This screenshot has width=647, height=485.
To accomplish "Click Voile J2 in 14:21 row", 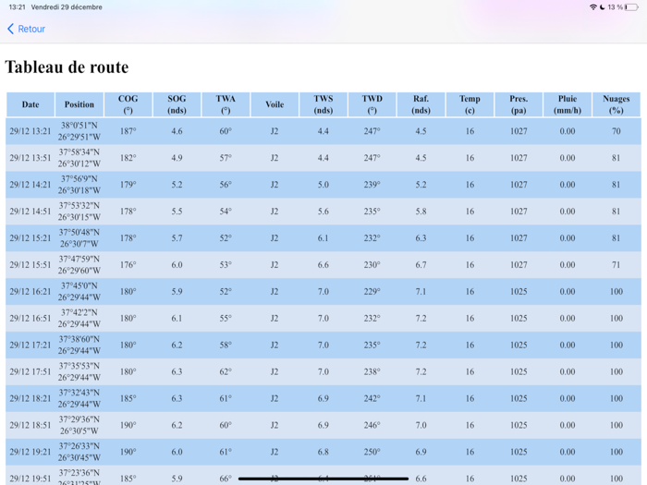I will click(x=275, y=185).
